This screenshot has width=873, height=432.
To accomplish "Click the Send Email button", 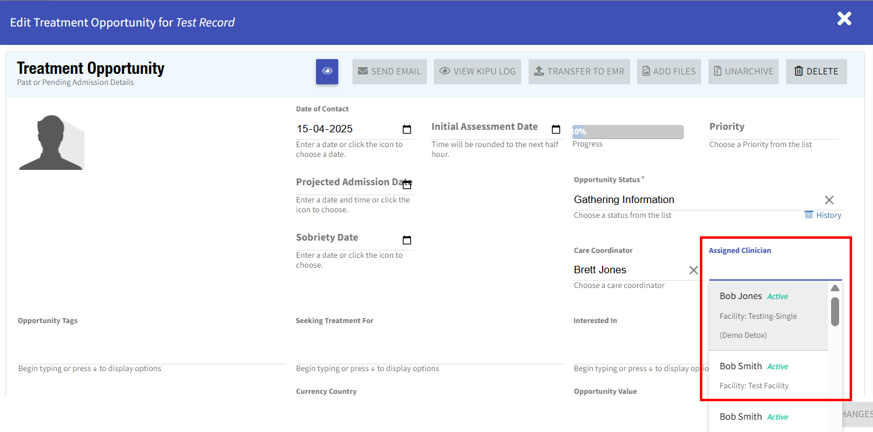I will point(389,71).
